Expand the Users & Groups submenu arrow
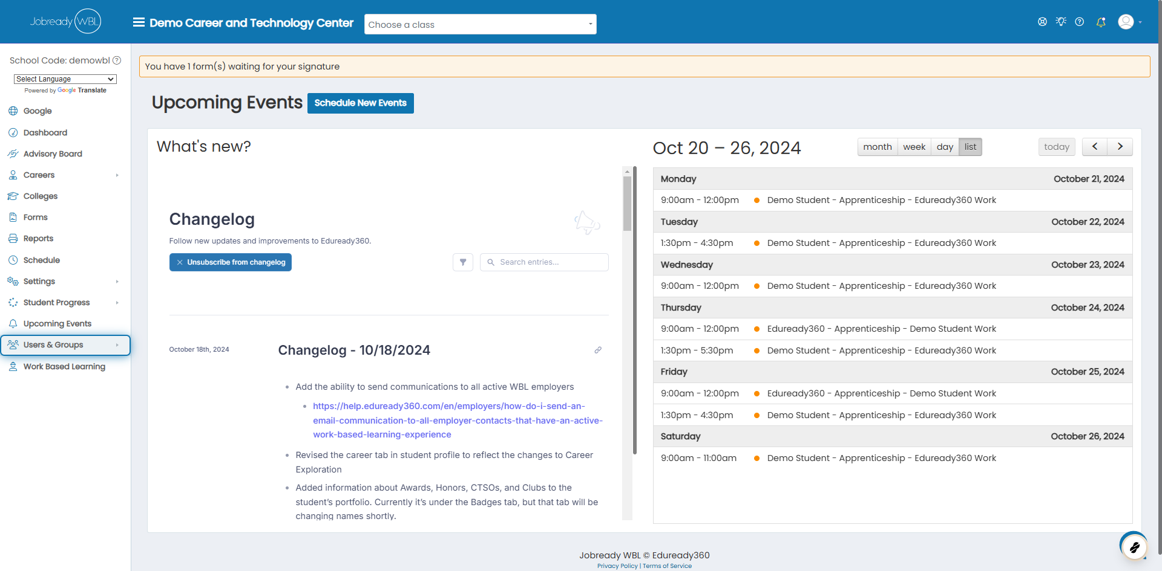1162x571 pixels. [x=117, y=345]
